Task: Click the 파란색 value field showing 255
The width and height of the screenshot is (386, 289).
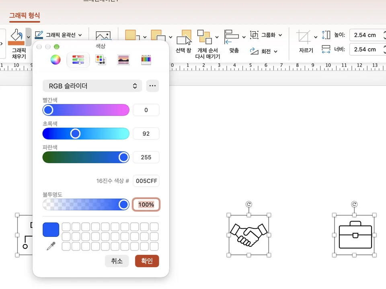Action: [x=146, y=157]
